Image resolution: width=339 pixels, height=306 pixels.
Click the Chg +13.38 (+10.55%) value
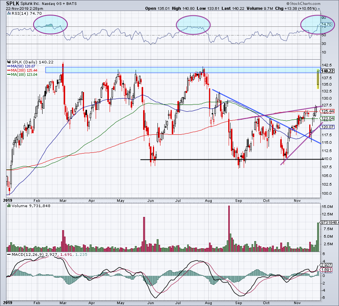point(296,8)
